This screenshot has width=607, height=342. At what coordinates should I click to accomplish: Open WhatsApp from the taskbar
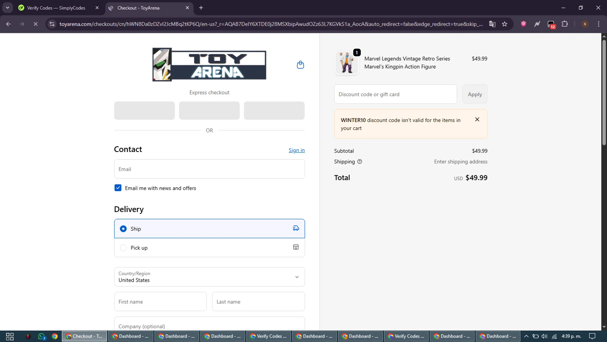coord(42,336)
